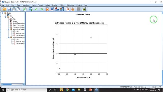Click the Deviation from Normal axis label
The image size is (163, 92).
click(53, 49)
